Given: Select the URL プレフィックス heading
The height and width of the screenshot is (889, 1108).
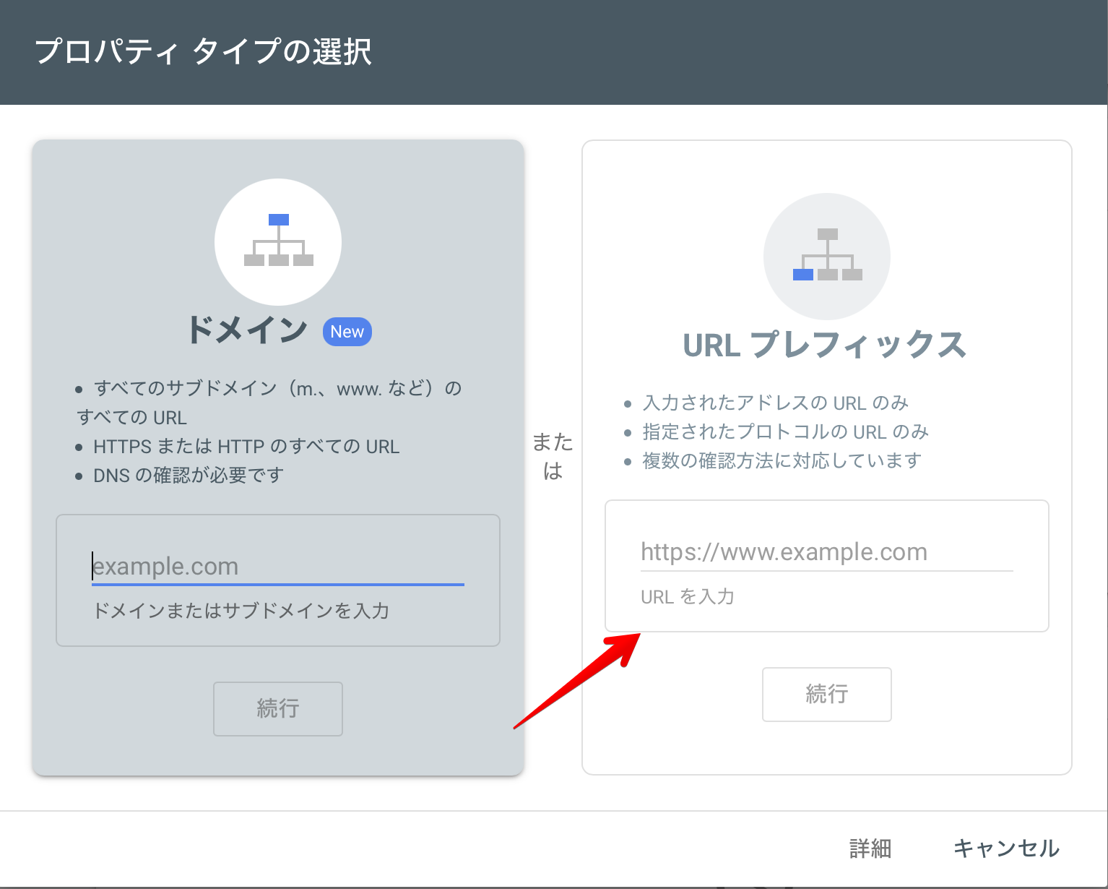Looking at the screenshot, I should (824, 345).
